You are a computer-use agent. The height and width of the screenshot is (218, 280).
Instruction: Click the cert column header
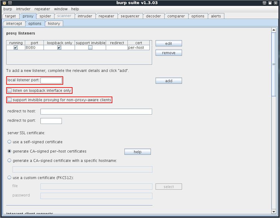pos(138,43)
